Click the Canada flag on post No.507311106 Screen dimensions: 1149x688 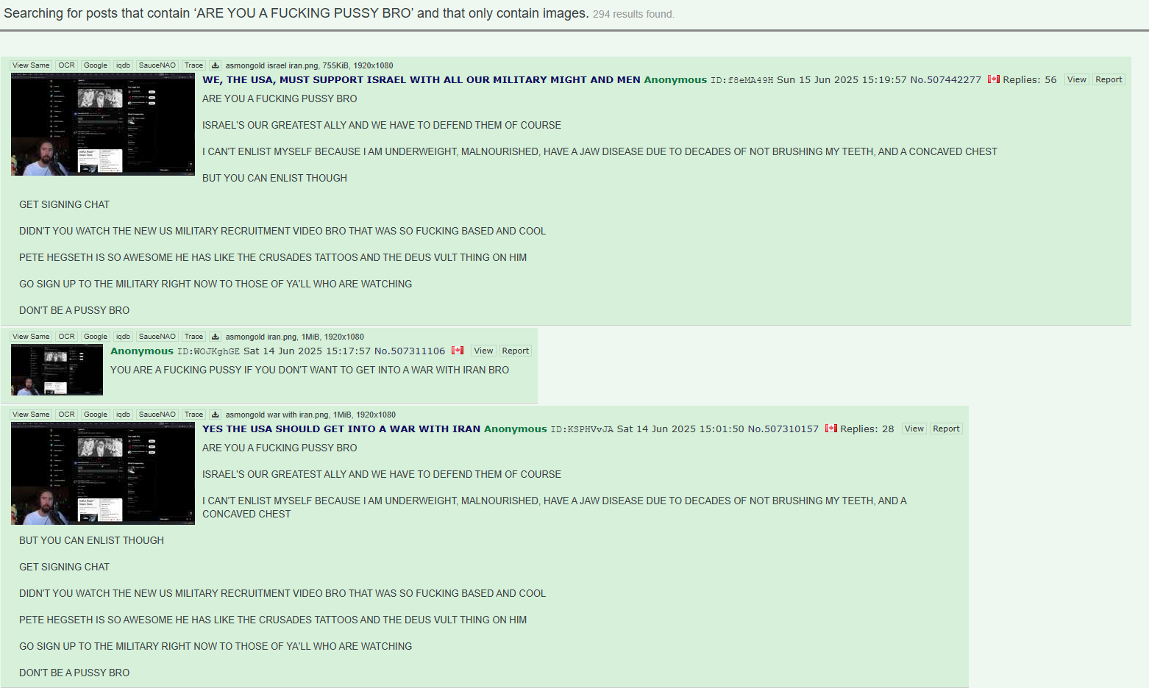click(x=458, y=351)
